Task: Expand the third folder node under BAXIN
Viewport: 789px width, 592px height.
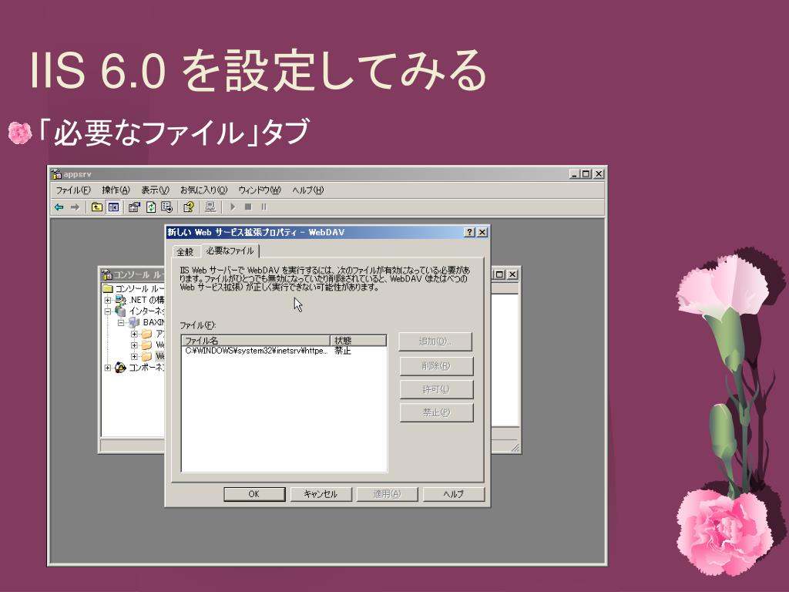Action: point(134,356)
